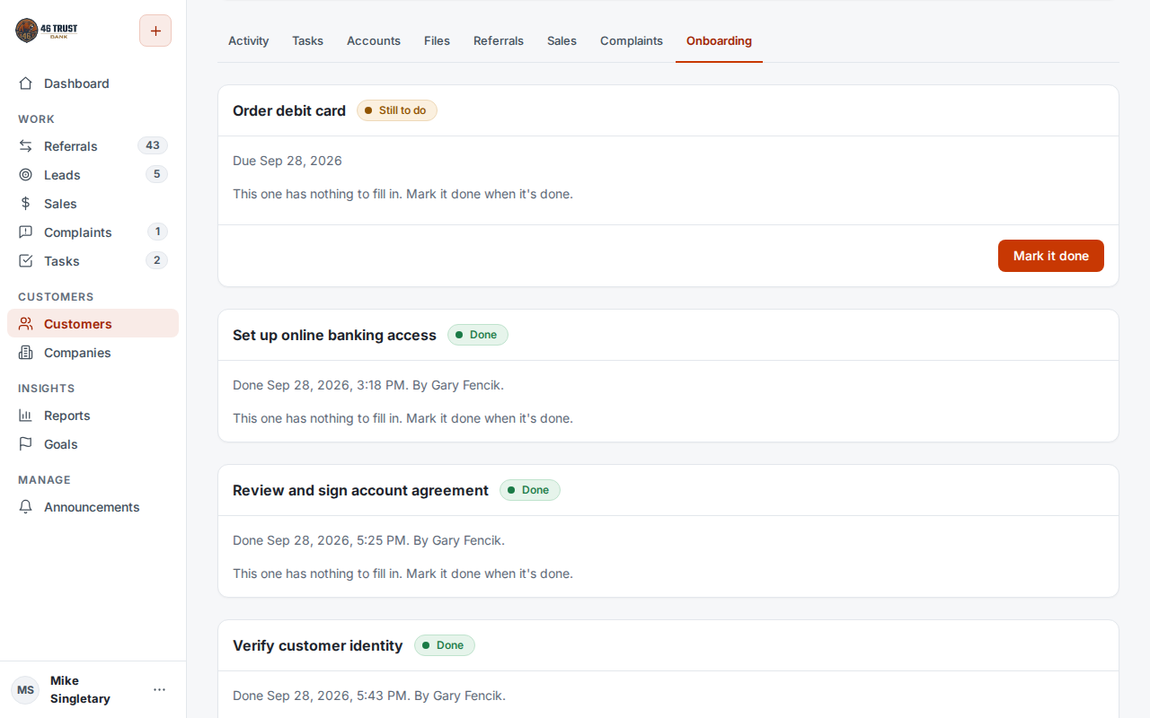
Task: Click the Complaints message icon
Action: (26, 232)
